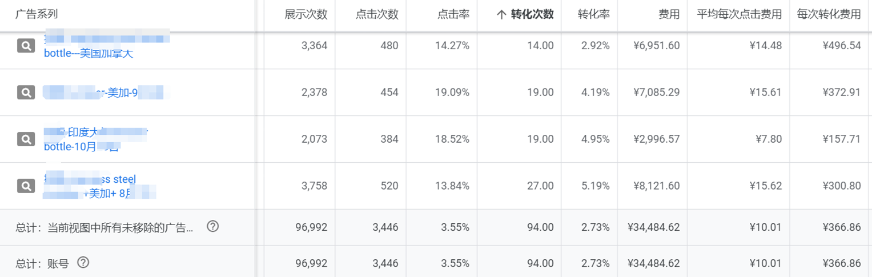This screenshot has width=872, height=277.
Task: Sort by 转化率 column header
Action: (x=593, y=15)
